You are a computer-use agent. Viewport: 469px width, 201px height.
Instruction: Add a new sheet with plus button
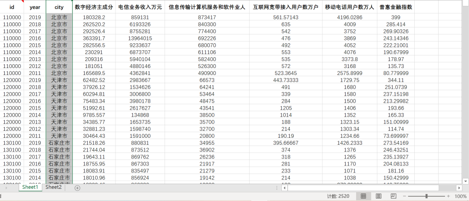(x=77, y=188)
